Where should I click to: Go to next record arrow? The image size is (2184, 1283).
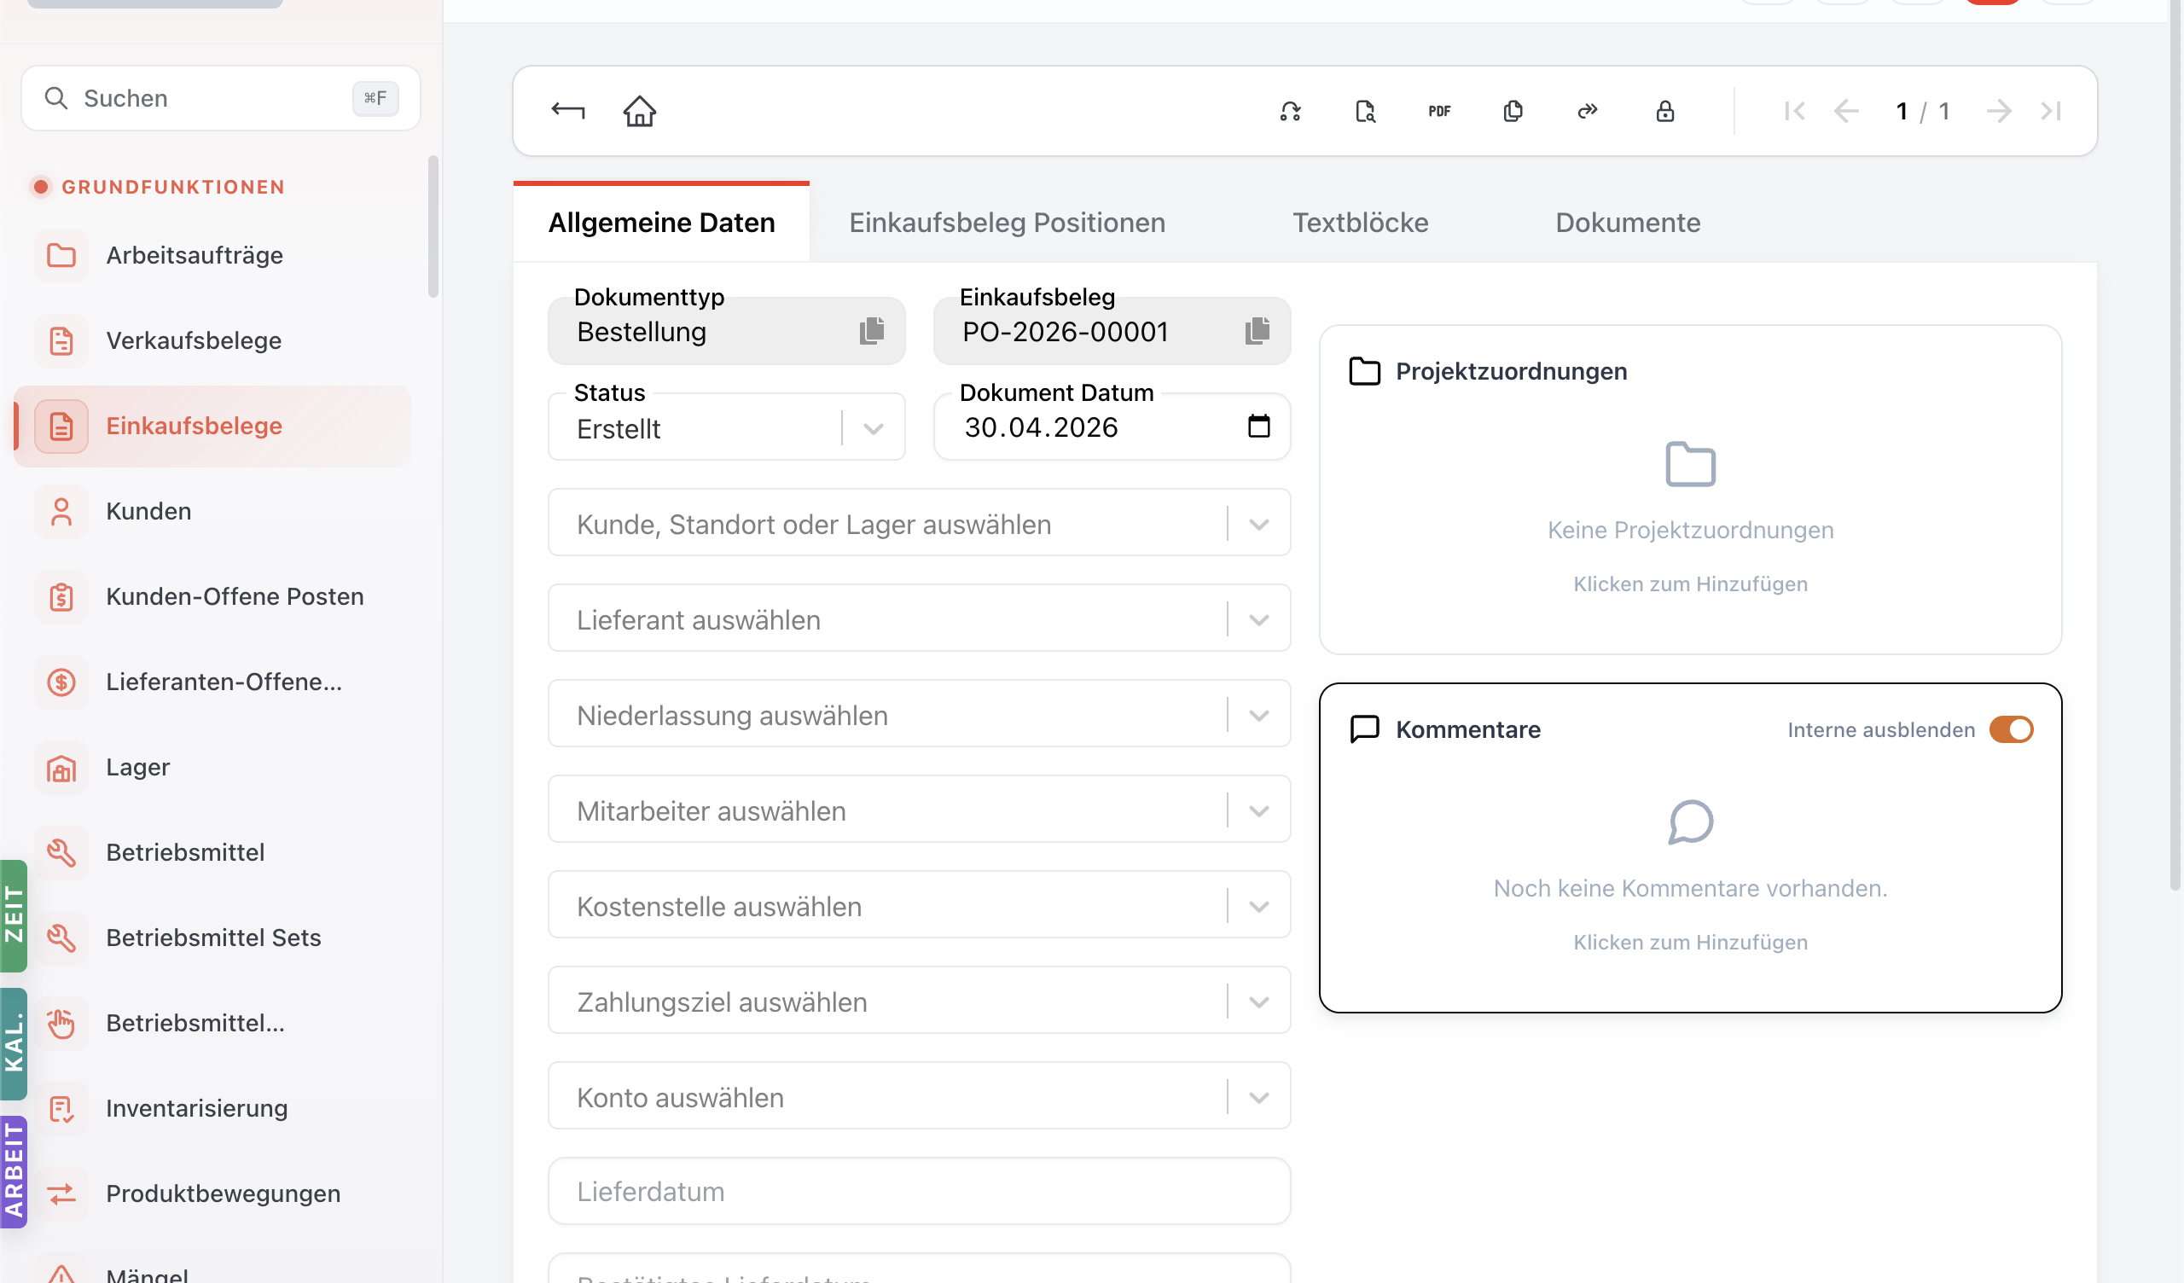pyautogui.click(x=1999, y=111)
